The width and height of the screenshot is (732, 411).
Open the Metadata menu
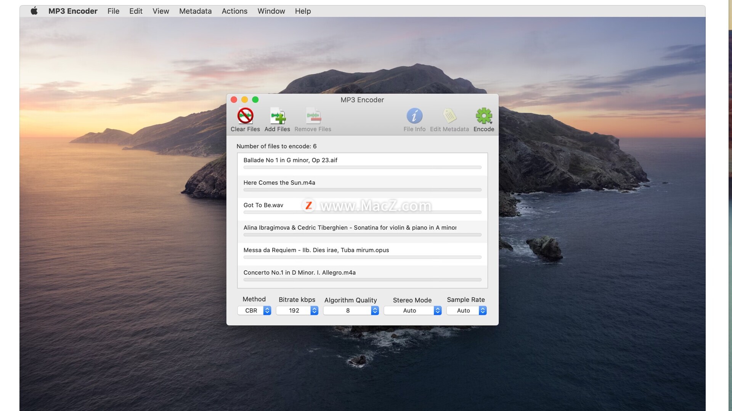click(x=195, y=11)
